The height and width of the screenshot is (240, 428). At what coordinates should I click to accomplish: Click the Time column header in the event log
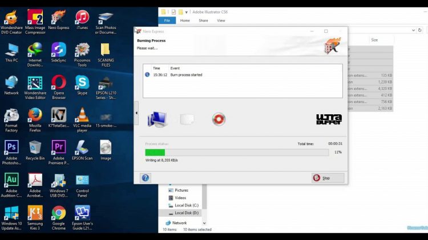click(156, 68)
